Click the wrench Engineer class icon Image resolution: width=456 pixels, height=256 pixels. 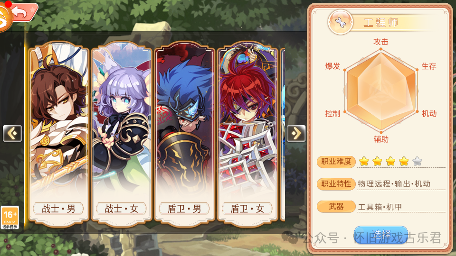tap(340, 22)
